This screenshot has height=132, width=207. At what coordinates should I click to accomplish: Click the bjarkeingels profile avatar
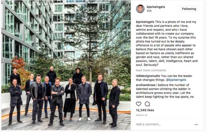pos(140,9)
